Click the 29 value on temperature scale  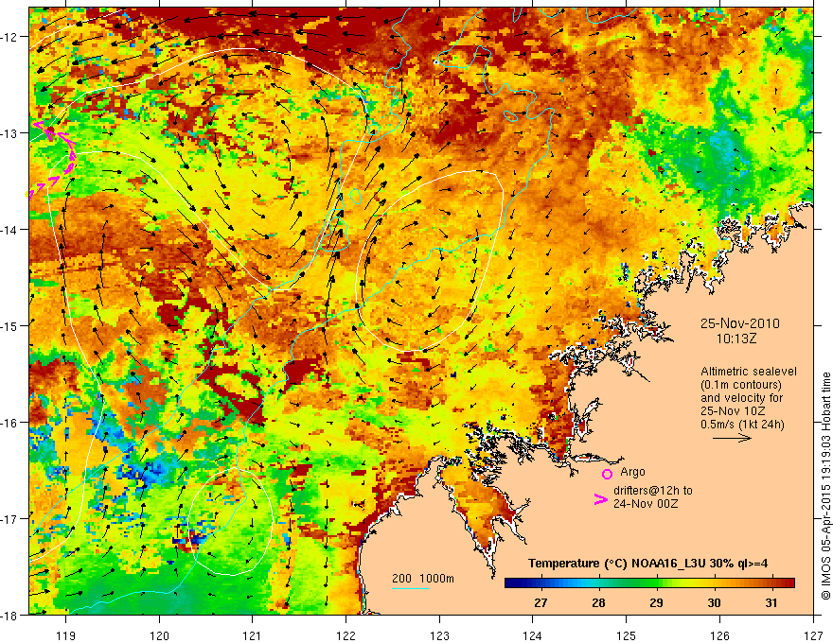pyautogui.click(x=656, y=602)
